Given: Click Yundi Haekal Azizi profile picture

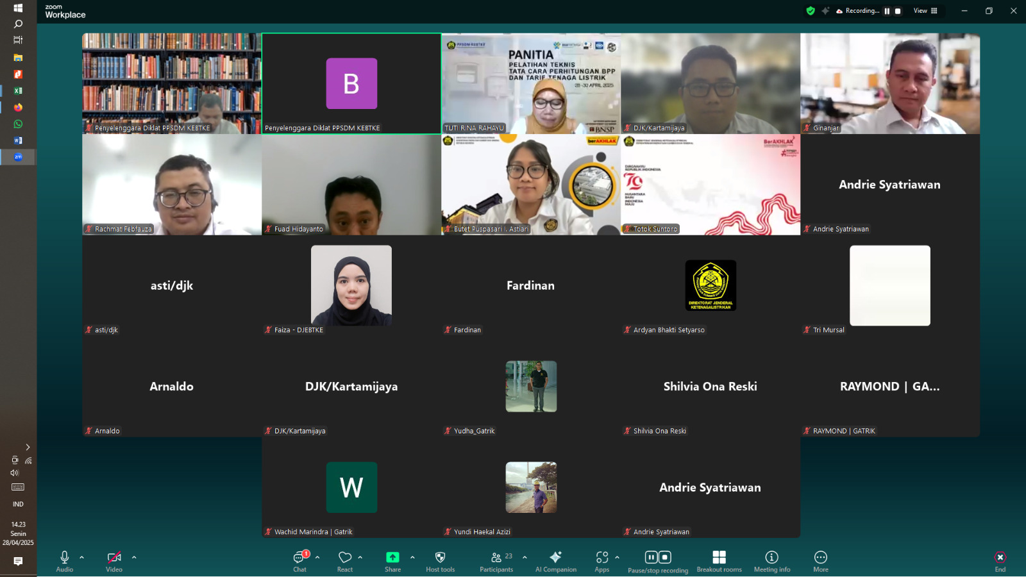Looking at the screenshot, I should 531,487.
